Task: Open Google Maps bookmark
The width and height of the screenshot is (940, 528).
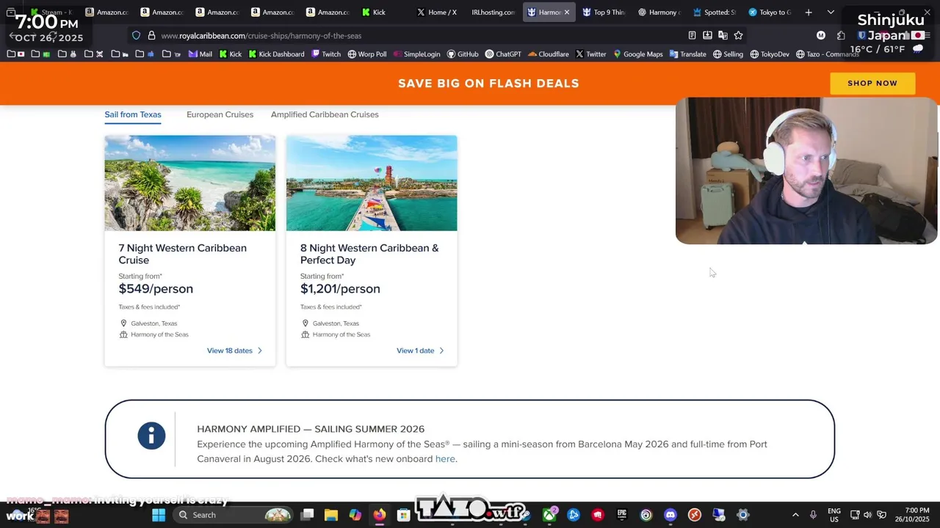Action: click(637, 54)
